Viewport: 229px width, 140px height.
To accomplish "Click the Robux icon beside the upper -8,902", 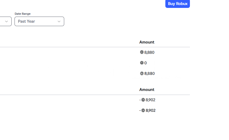I will 143,100.
